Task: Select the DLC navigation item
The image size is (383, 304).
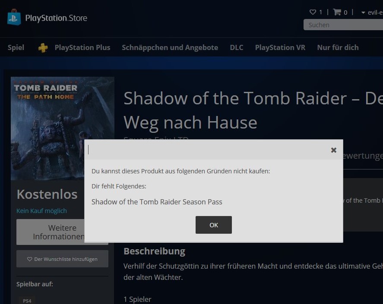Action: pos(237,47)
